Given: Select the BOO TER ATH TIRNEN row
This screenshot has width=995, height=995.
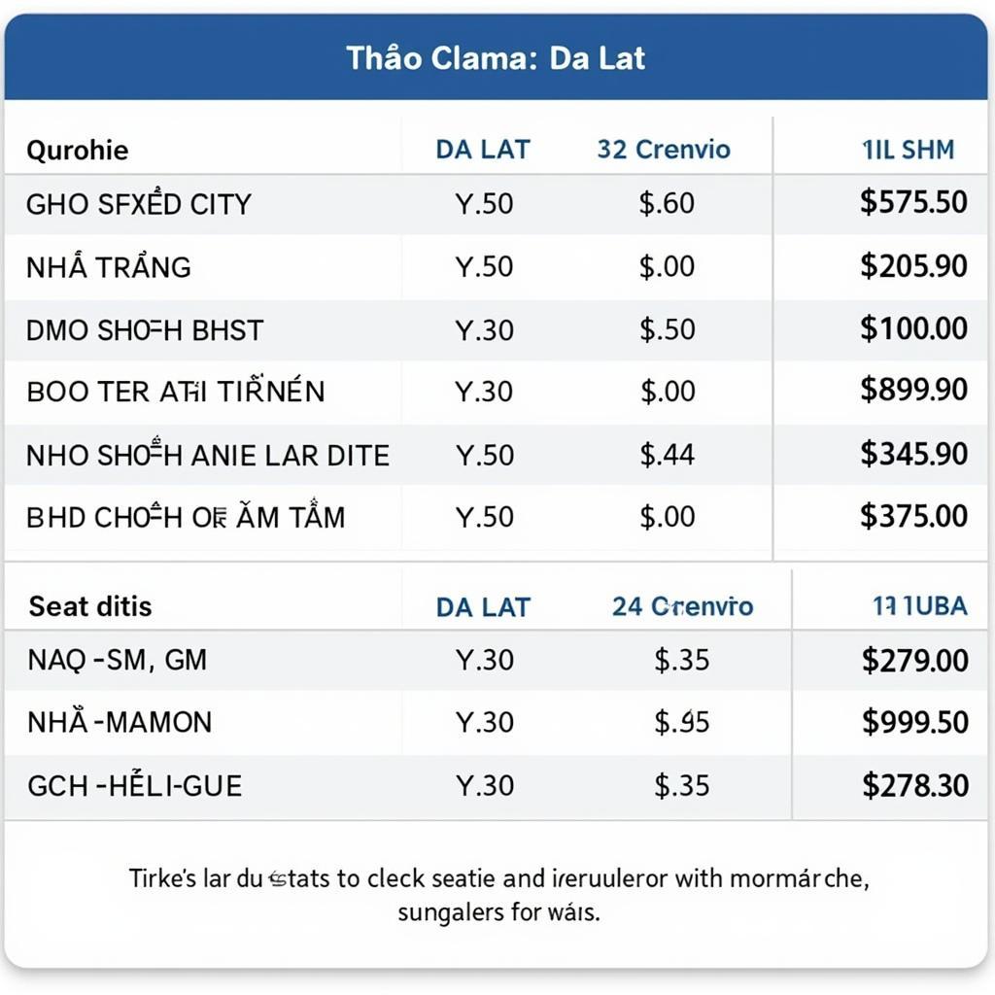Looking at the screenshot, I should 176,392.
